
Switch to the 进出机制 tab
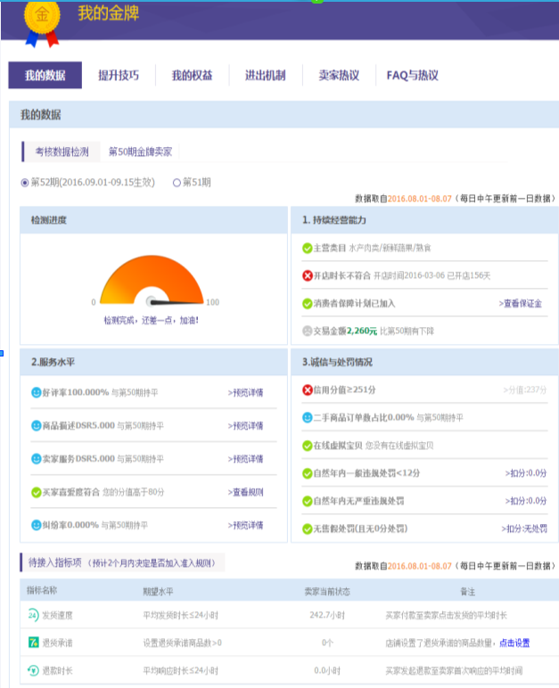(265, 76)
